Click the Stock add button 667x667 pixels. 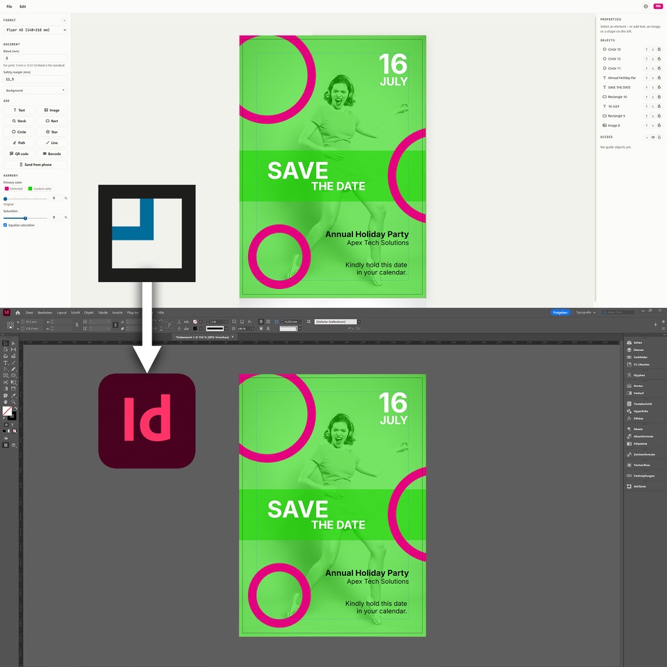(x=19, y=121)
